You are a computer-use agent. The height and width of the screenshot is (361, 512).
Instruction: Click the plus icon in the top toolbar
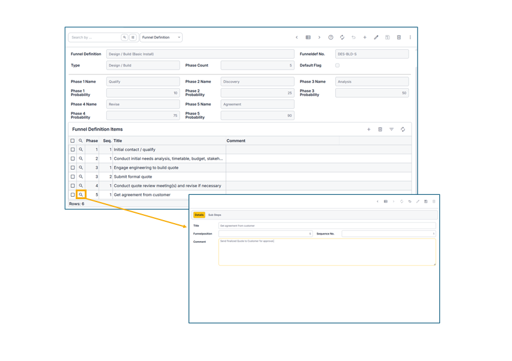(365, 37)
